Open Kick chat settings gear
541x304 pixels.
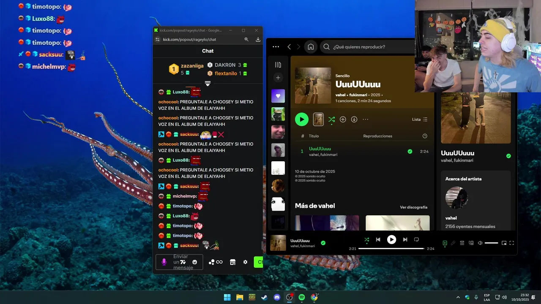245,262
